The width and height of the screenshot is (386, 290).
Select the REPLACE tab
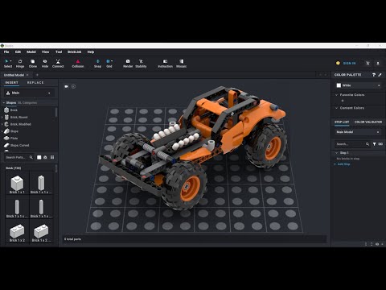(x=35, y=83)
